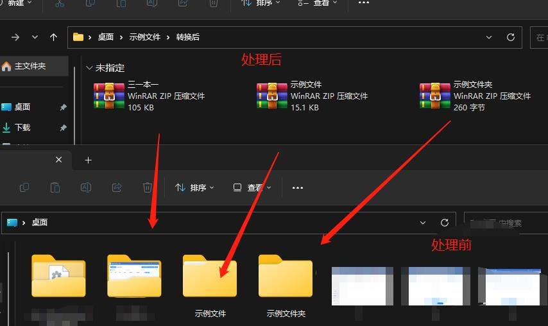The height and width of the screenshot is (326, 548).
Task: Click WinRAR ZIP 压缩文件 label under 示例文件夹
Action: click(x=492, y=96)
